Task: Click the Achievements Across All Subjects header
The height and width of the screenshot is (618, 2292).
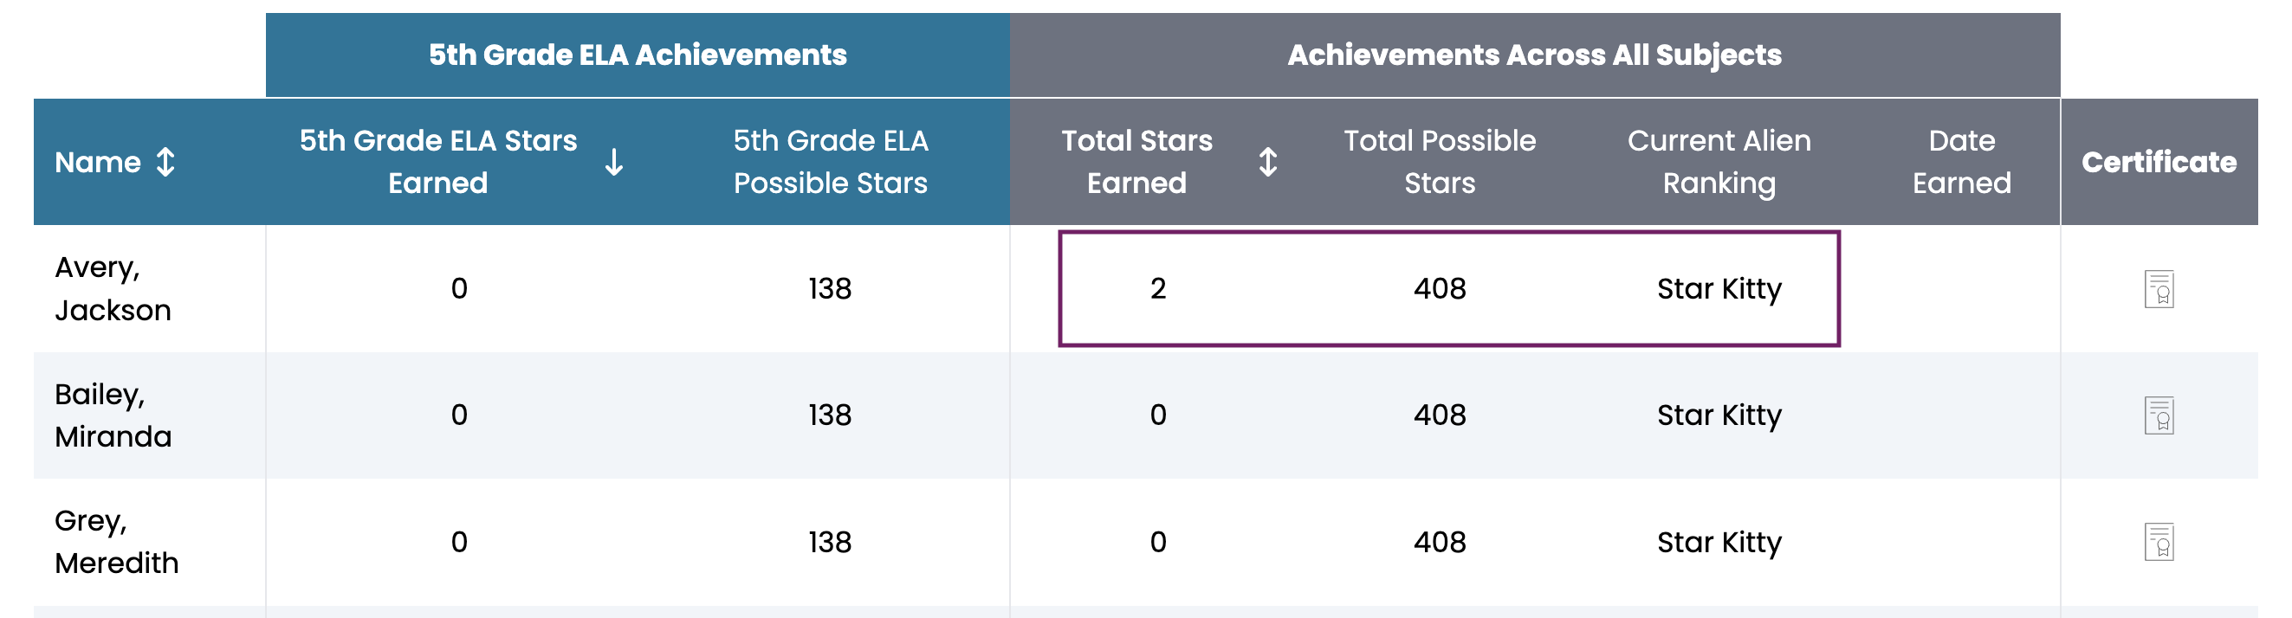Action: tap(1535, 55)
